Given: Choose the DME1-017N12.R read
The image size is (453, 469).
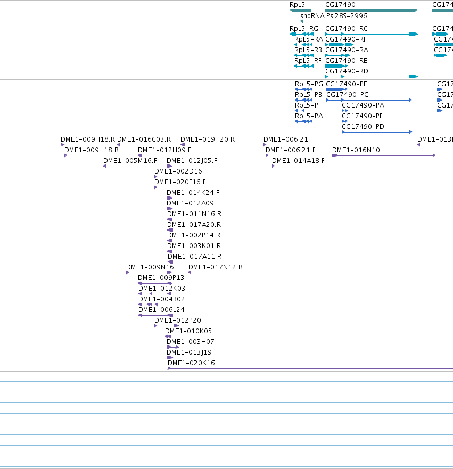Looking at the screenshot, I should [190, 273].
